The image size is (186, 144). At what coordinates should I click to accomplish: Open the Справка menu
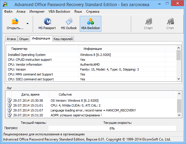(x=93, y=12)
